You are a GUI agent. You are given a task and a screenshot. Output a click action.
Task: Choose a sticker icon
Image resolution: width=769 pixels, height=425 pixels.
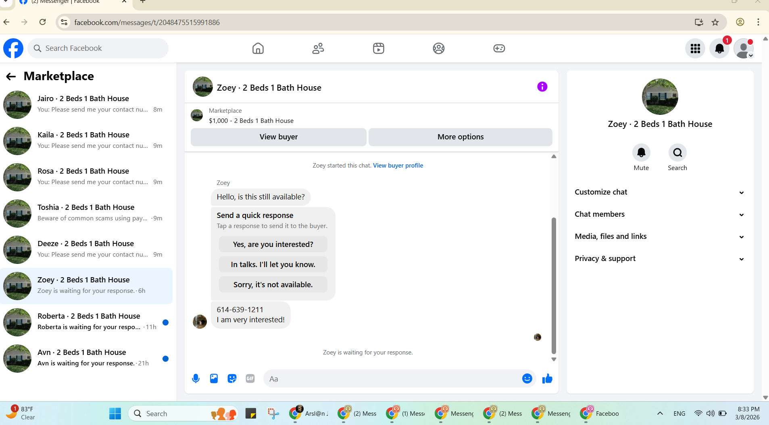click(x=232, y=379)
